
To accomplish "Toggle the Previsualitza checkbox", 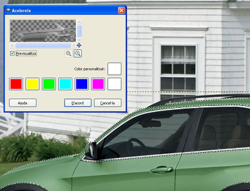I will coord(12,53).
